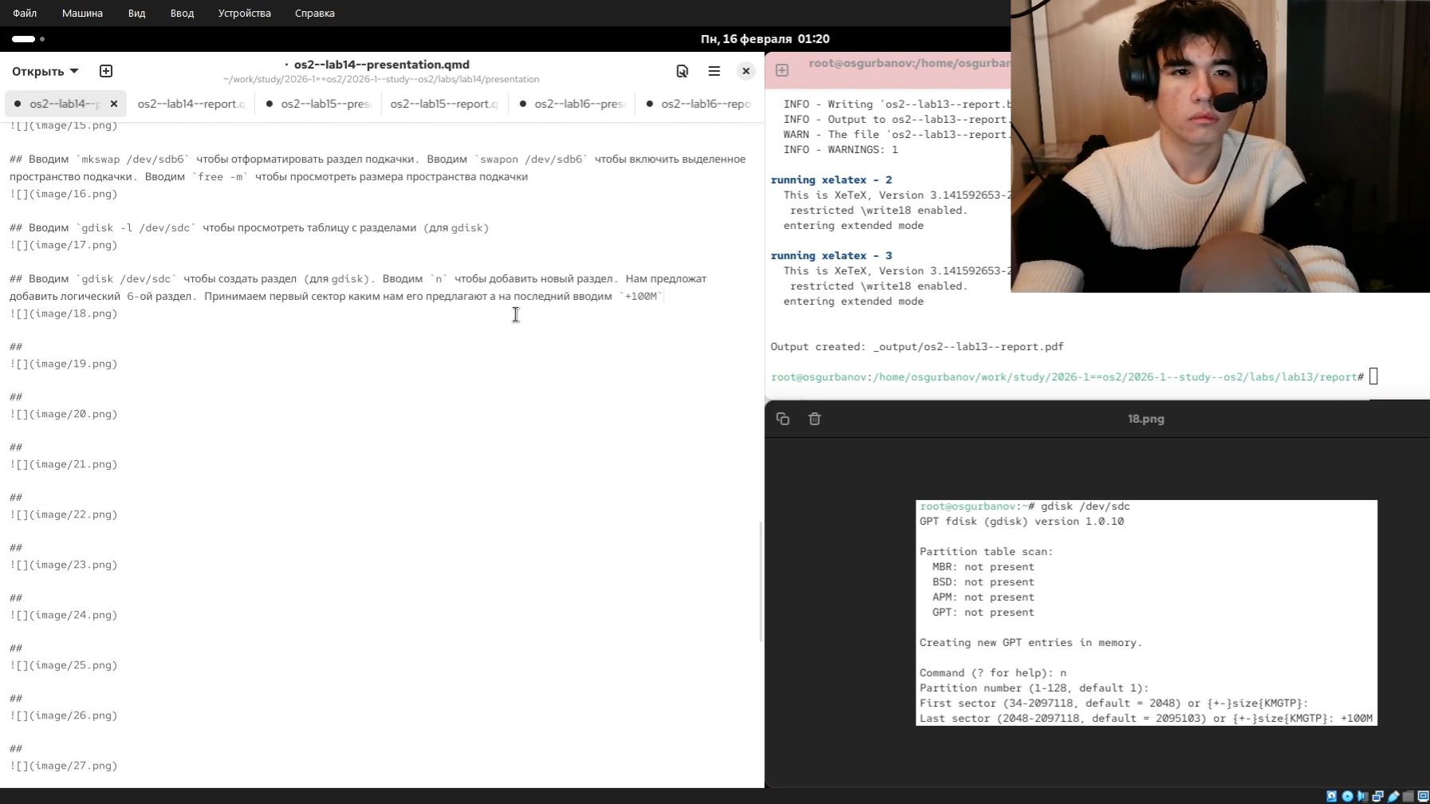This screenshot has width=1430, height=804.
Task: Switch to the os2--lab14--presentation tab
Action: click(64, 104)
